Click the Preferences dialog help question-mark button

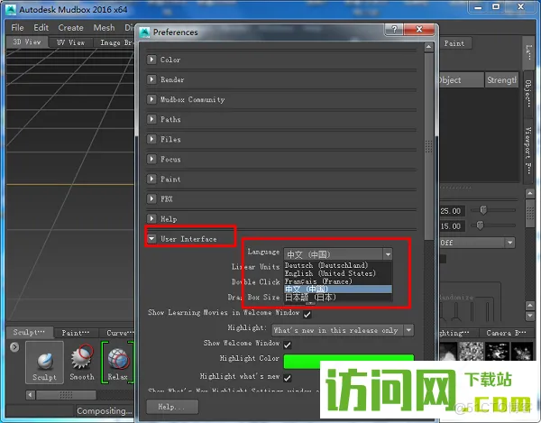[394, 30]
